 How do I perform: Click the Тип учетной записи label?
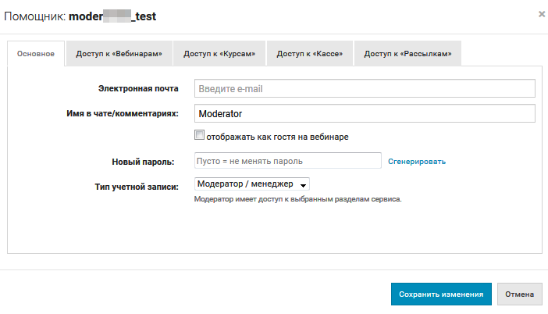(136, 185)
